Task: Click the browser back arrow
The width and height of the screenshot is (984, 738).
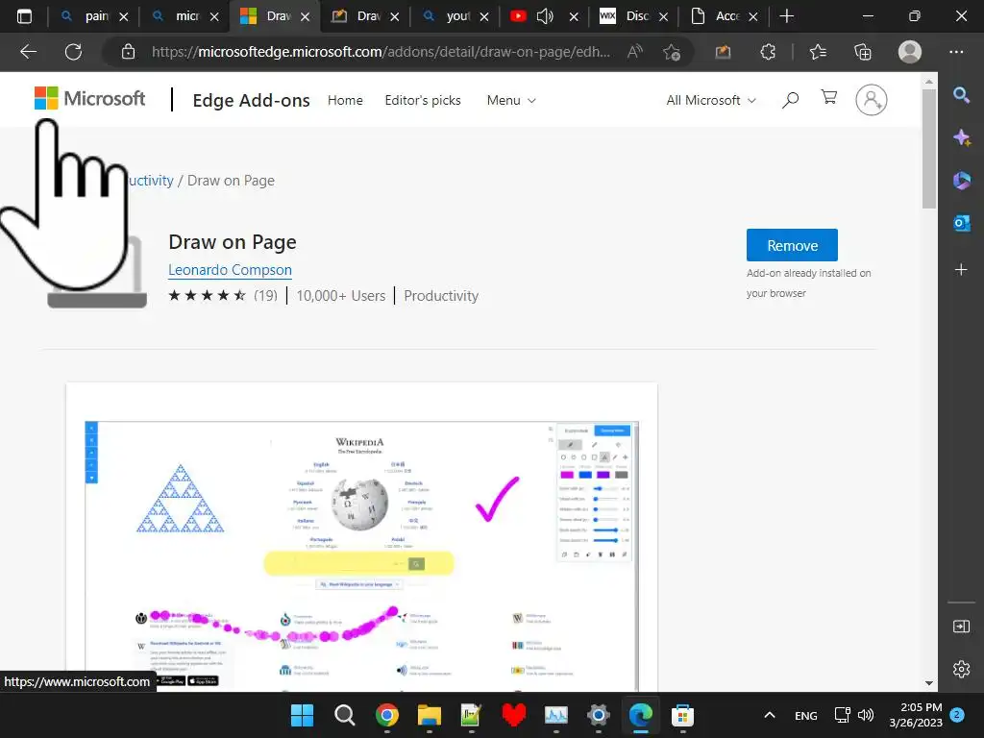Action: coord(28,52)
